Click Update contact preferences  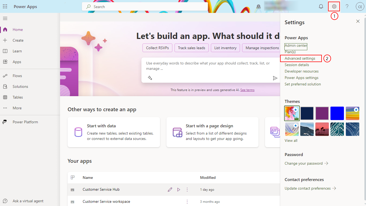click(x=311, y=188)
